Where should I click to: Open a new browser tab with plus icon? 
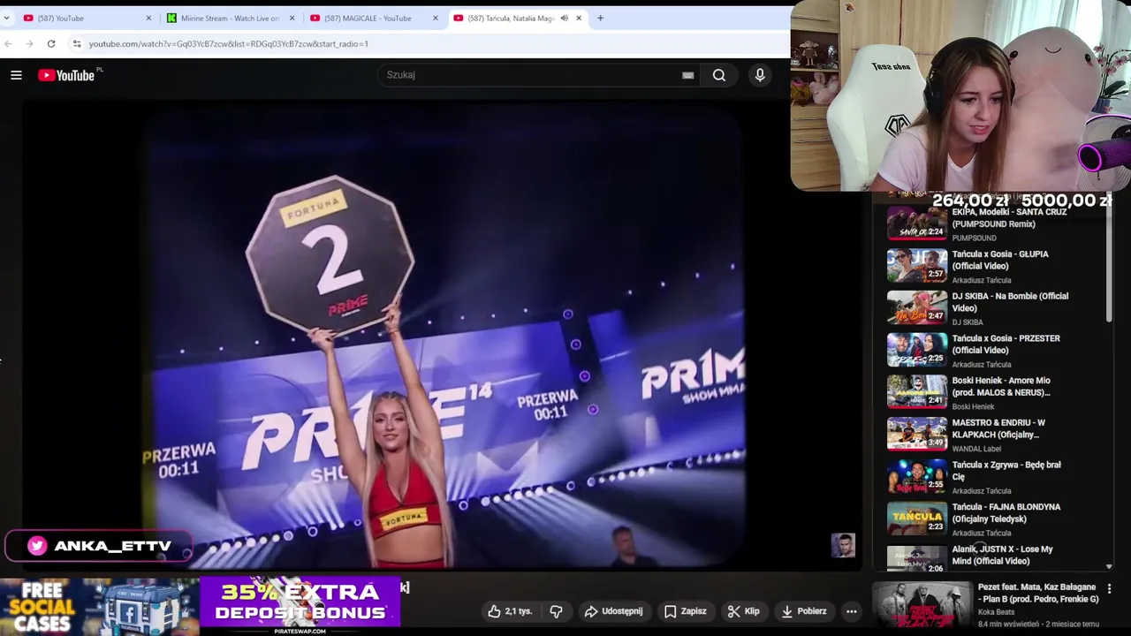(x=600, y=18)
